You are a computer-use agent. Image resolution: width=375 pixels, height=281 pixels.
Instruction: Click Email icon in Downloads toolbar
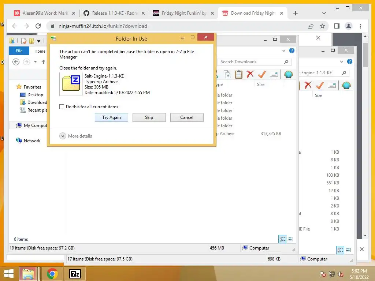click(274, 74)
